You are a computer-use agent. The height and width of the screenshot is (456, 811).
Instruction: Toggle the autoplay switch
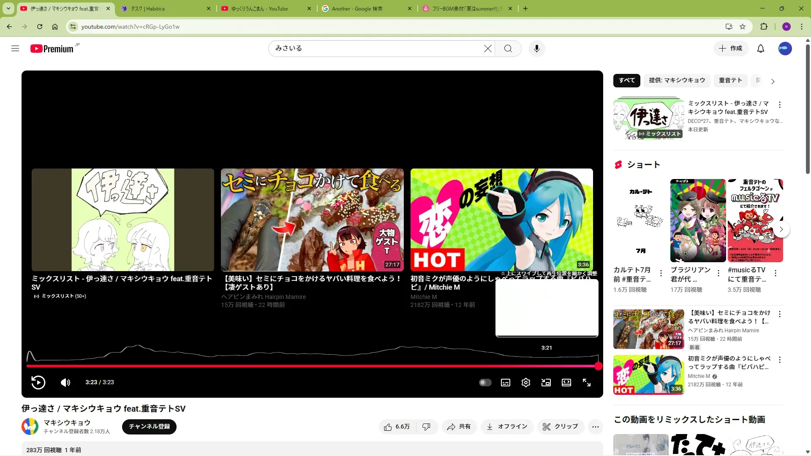[485, 383]
